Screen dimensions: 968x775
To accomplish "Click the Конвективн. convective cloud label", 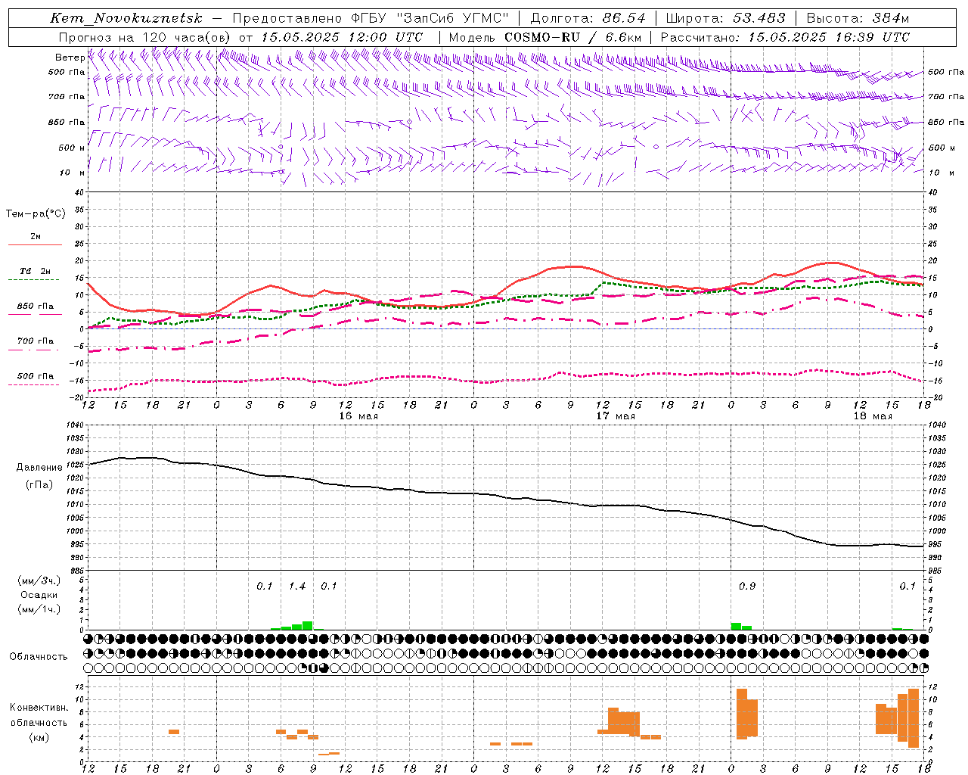I will click(39, 708).
